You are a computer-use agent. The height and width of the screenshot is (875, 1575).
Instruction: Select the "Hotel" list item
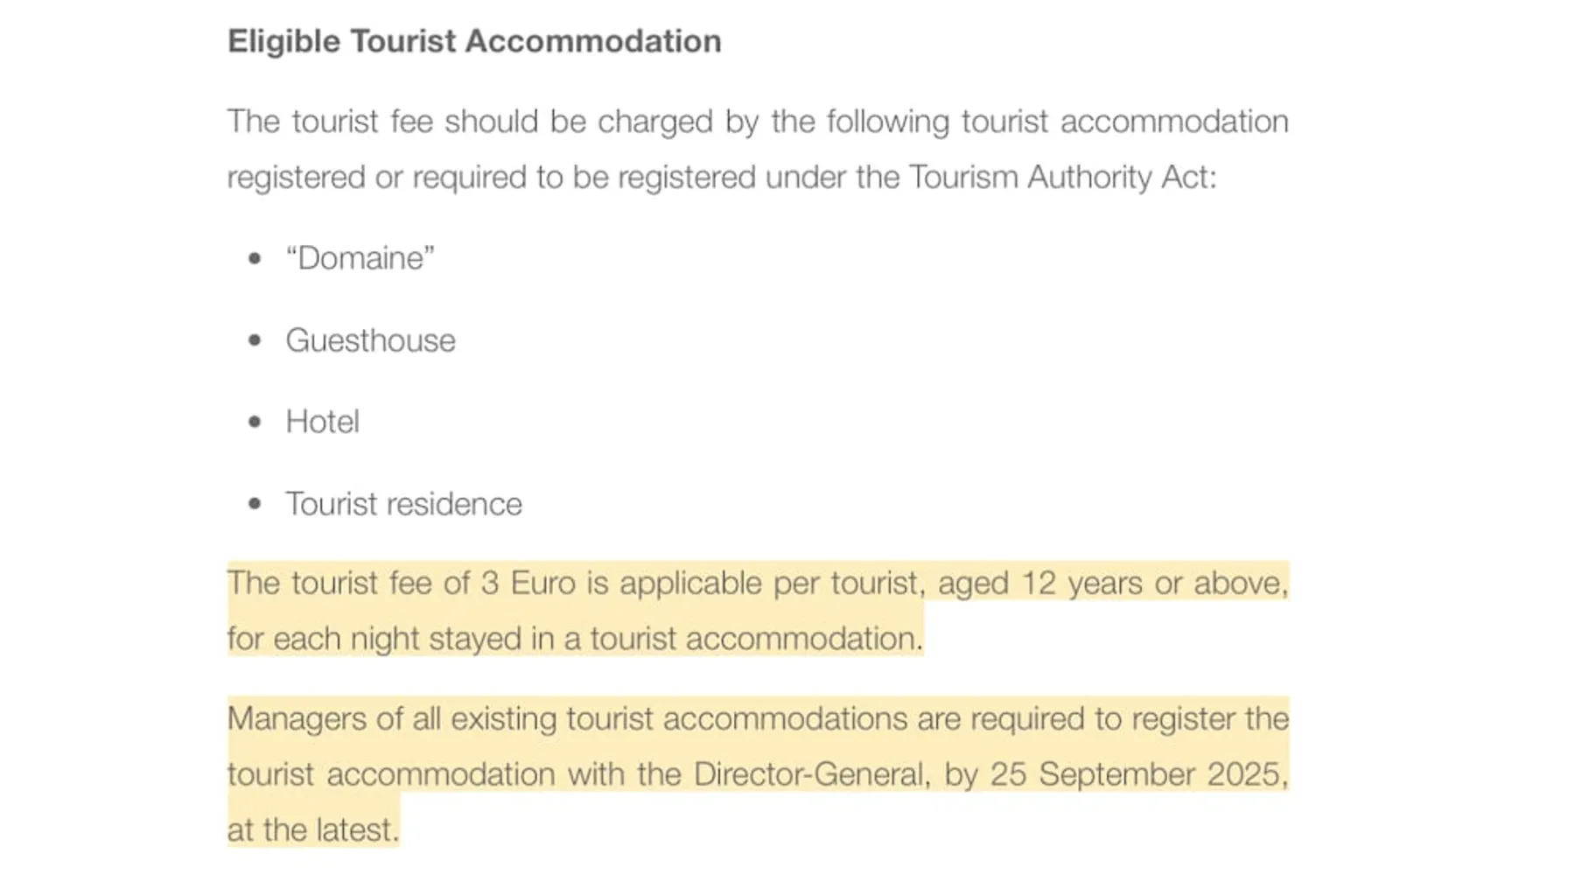tap(322, 422)
